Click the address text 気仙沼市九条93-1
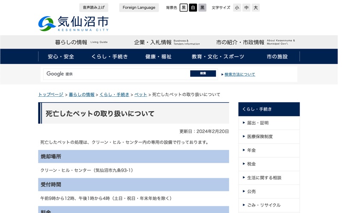This screenshot has height=213, width=342. click(113, 170)
